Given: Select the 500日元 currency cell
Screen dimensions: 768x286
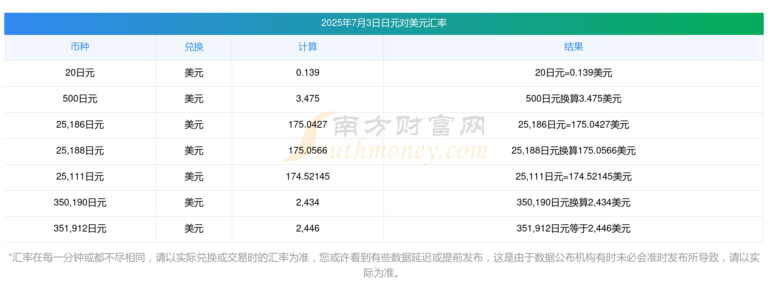Looking at the screenshot, I should tap(80, 99).
